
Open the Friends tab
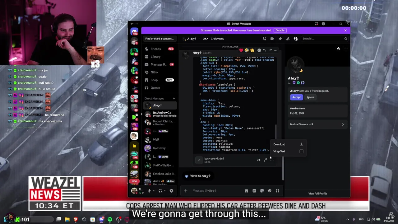(160, 49)
